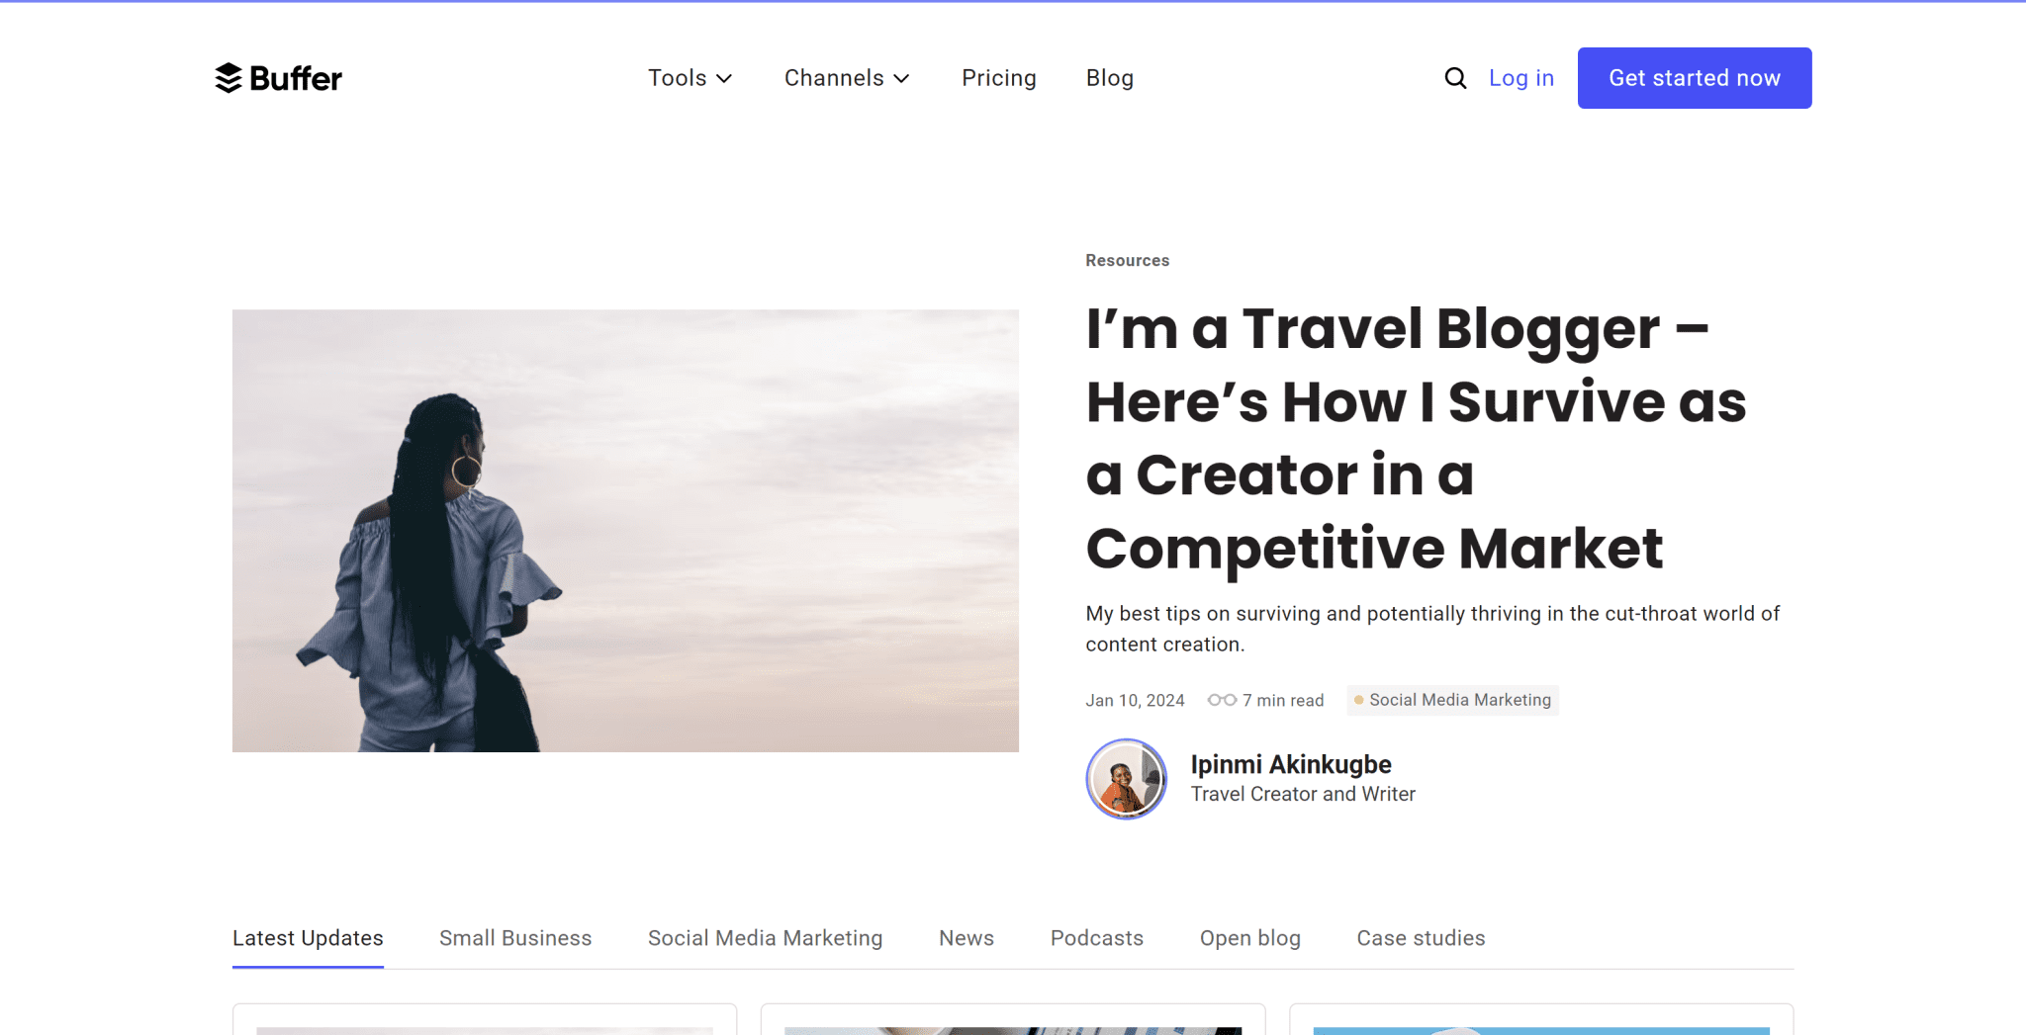Viewport: 2026px width, 1035px height.
Task: Switch to the Small Business tab
Action: (515, 937)
